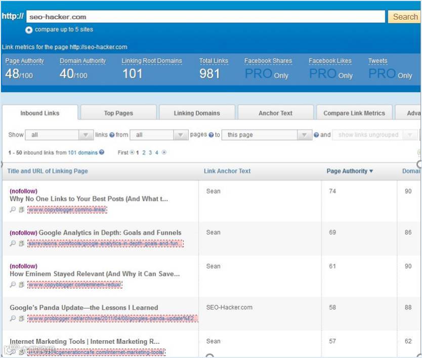Open the Compare Link Metrics tab
The height and width of the screenshot is (358, 422).
coord(354,113)
